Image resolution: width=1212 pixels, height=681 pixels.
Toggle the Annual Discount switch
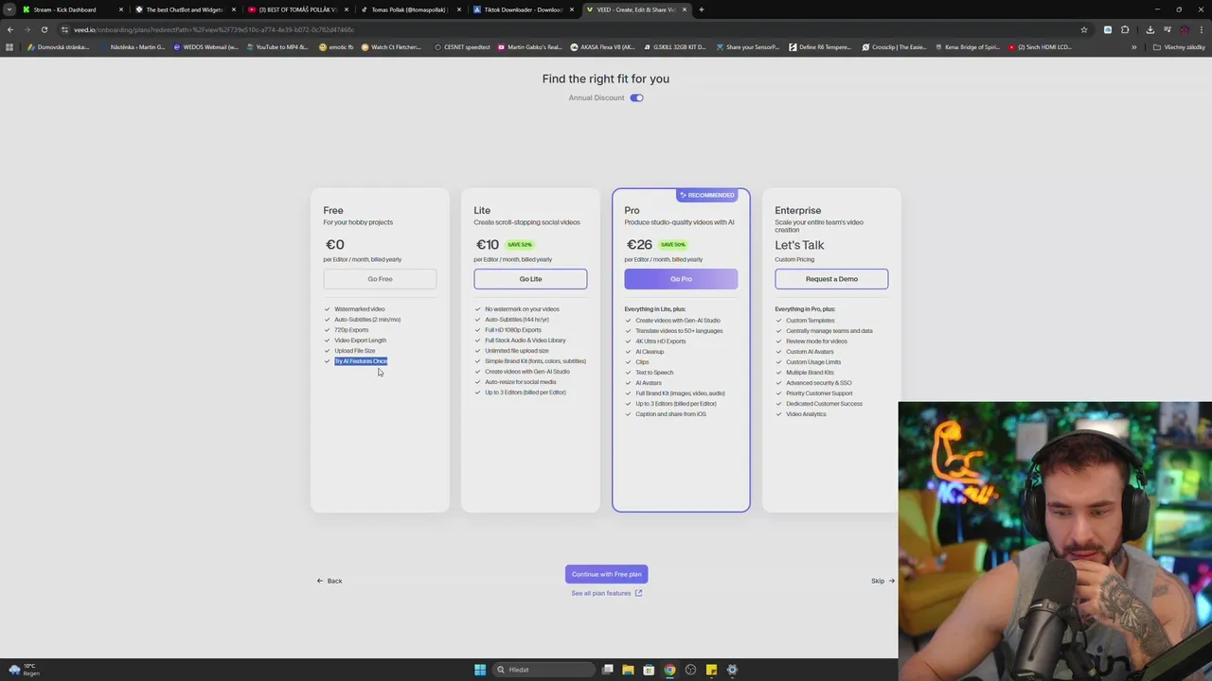(x=636, y=97)
